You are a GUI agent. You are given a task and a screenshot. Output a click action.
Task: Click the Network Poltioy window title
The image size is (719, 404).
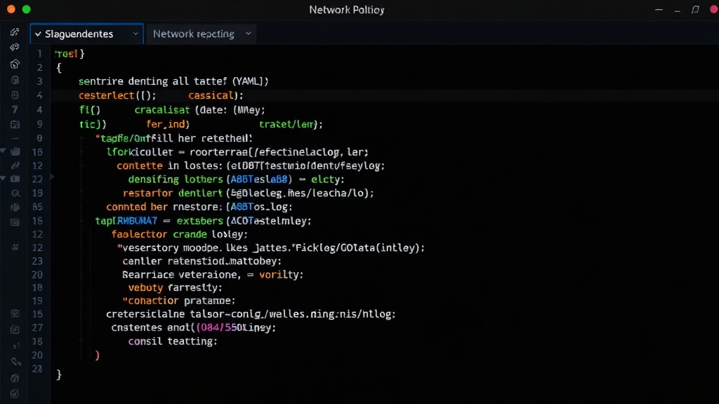pos(347,10)
